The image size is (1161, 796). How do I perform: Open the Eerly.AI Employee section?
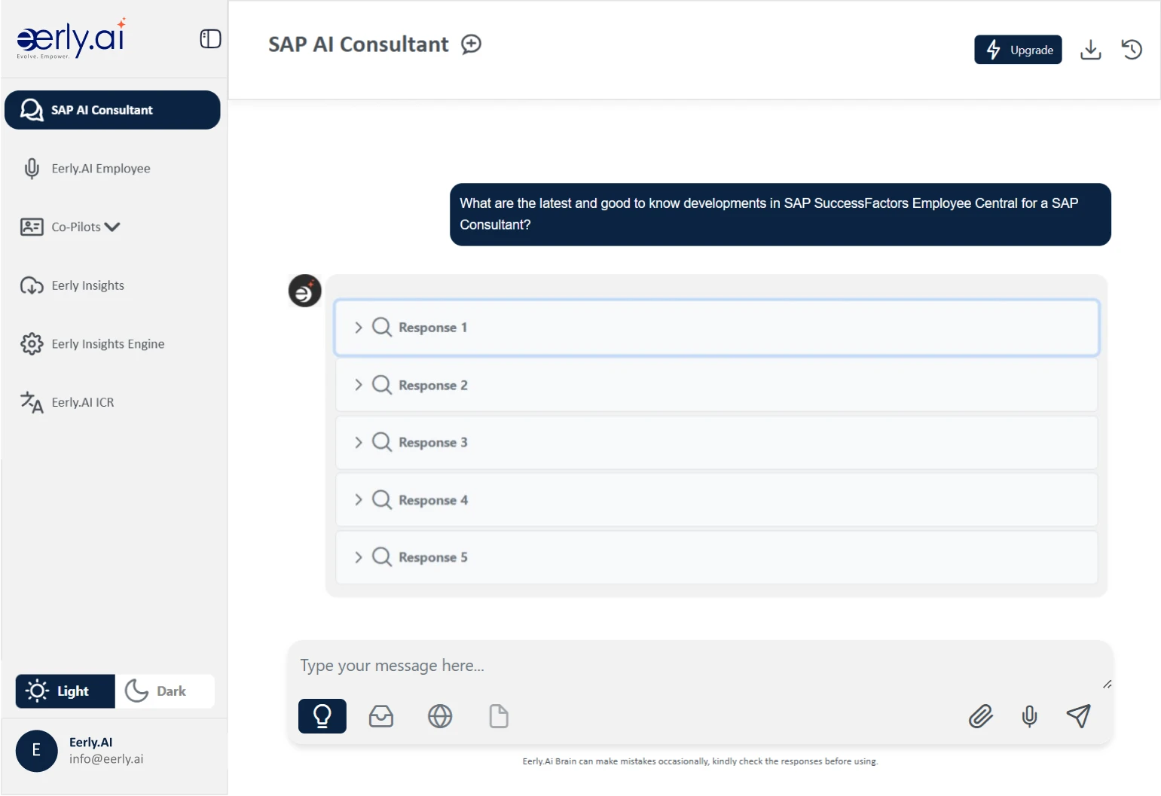tap(101, 168)
